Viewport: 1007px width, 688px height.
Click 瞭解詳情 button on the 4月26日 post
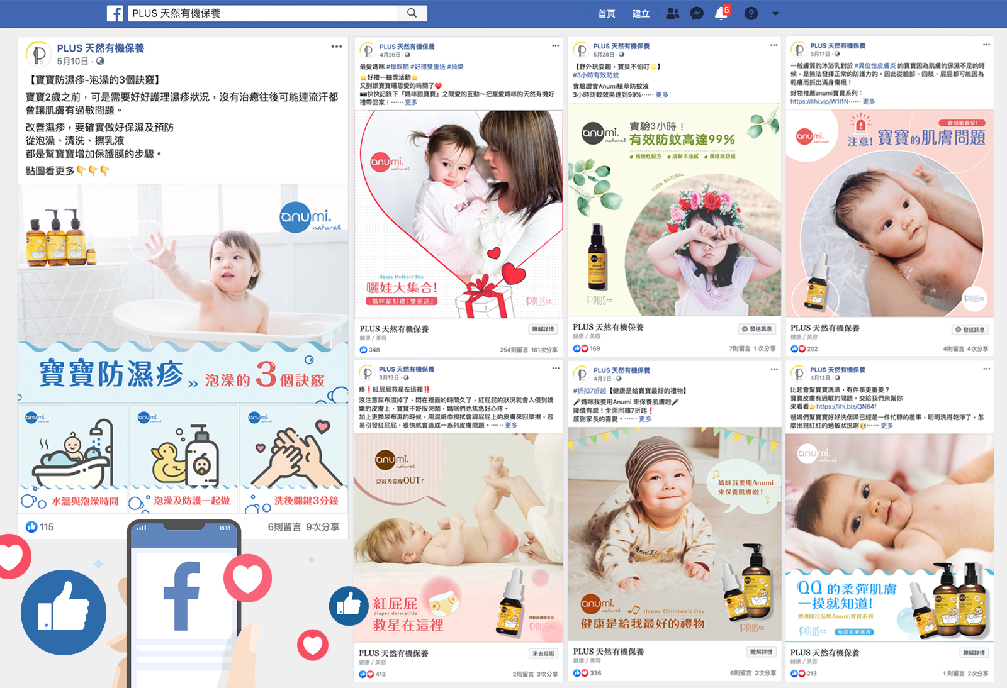[543, 329]
